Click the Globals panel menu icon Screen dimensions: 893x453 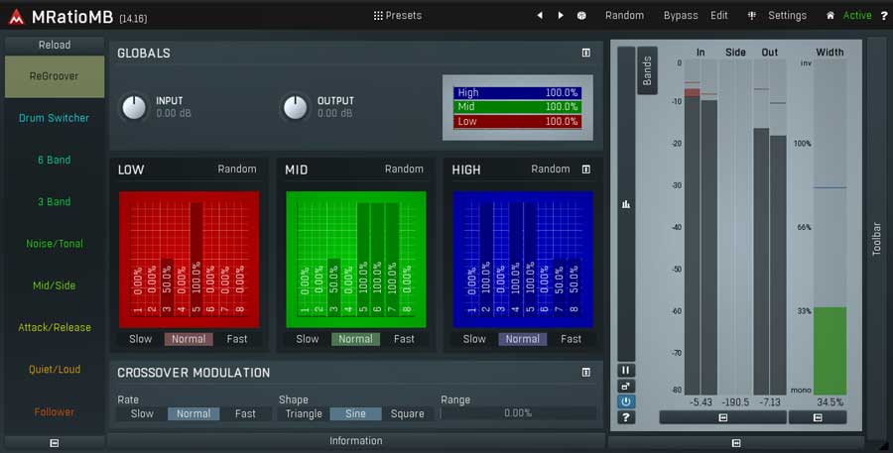coord(586,53)
